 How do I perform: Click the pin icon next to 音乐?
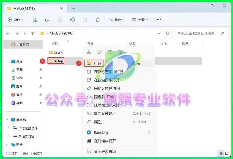tap(41, 95)
